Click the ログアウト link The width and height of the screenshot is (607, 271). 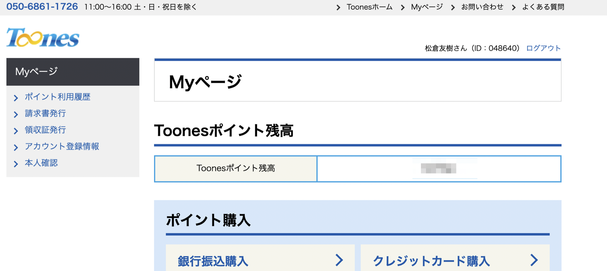pyautogui.click(x=543, y=48)
